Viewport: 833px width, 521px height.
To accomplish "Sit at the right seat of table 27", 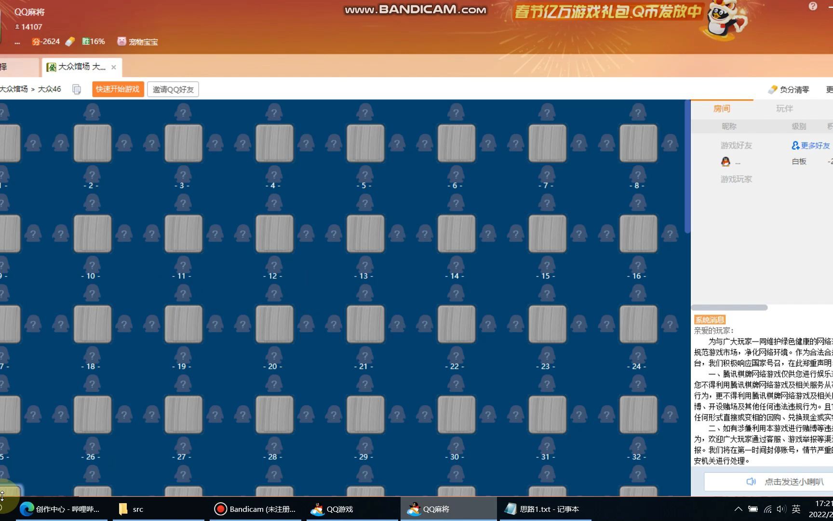I will (215, 415).
